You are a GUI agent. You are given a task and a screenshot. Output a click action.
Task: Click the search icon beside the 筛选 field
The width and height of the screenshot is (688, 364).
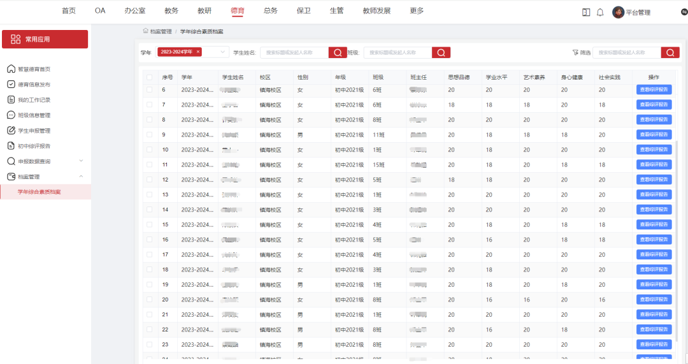point(670,52)
